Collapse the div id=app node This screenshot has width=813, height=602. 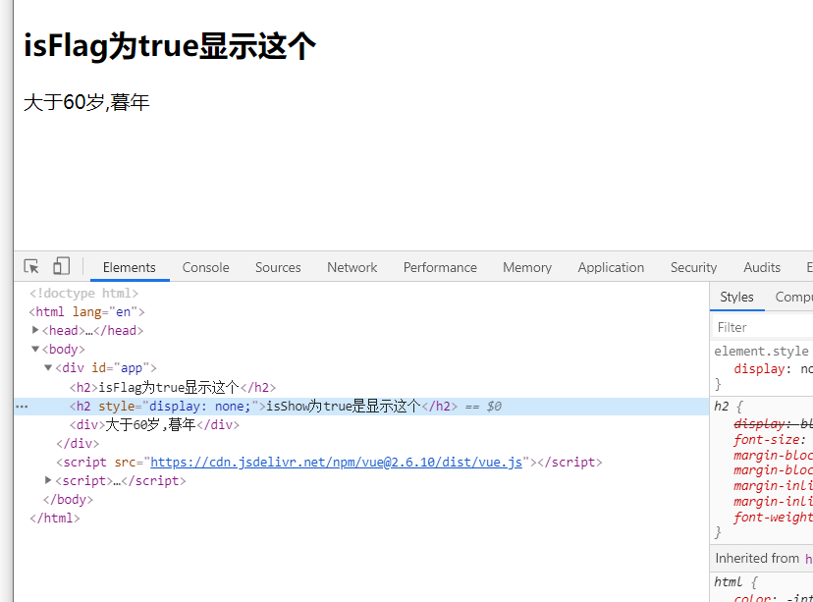(x=48, y=367)
